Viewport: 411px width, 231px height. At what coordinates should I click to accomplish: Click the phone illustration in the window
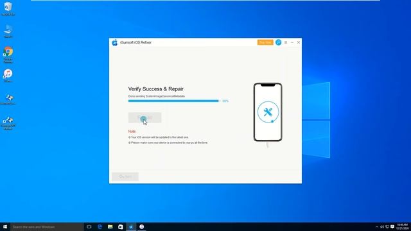(x=268, y=112)
